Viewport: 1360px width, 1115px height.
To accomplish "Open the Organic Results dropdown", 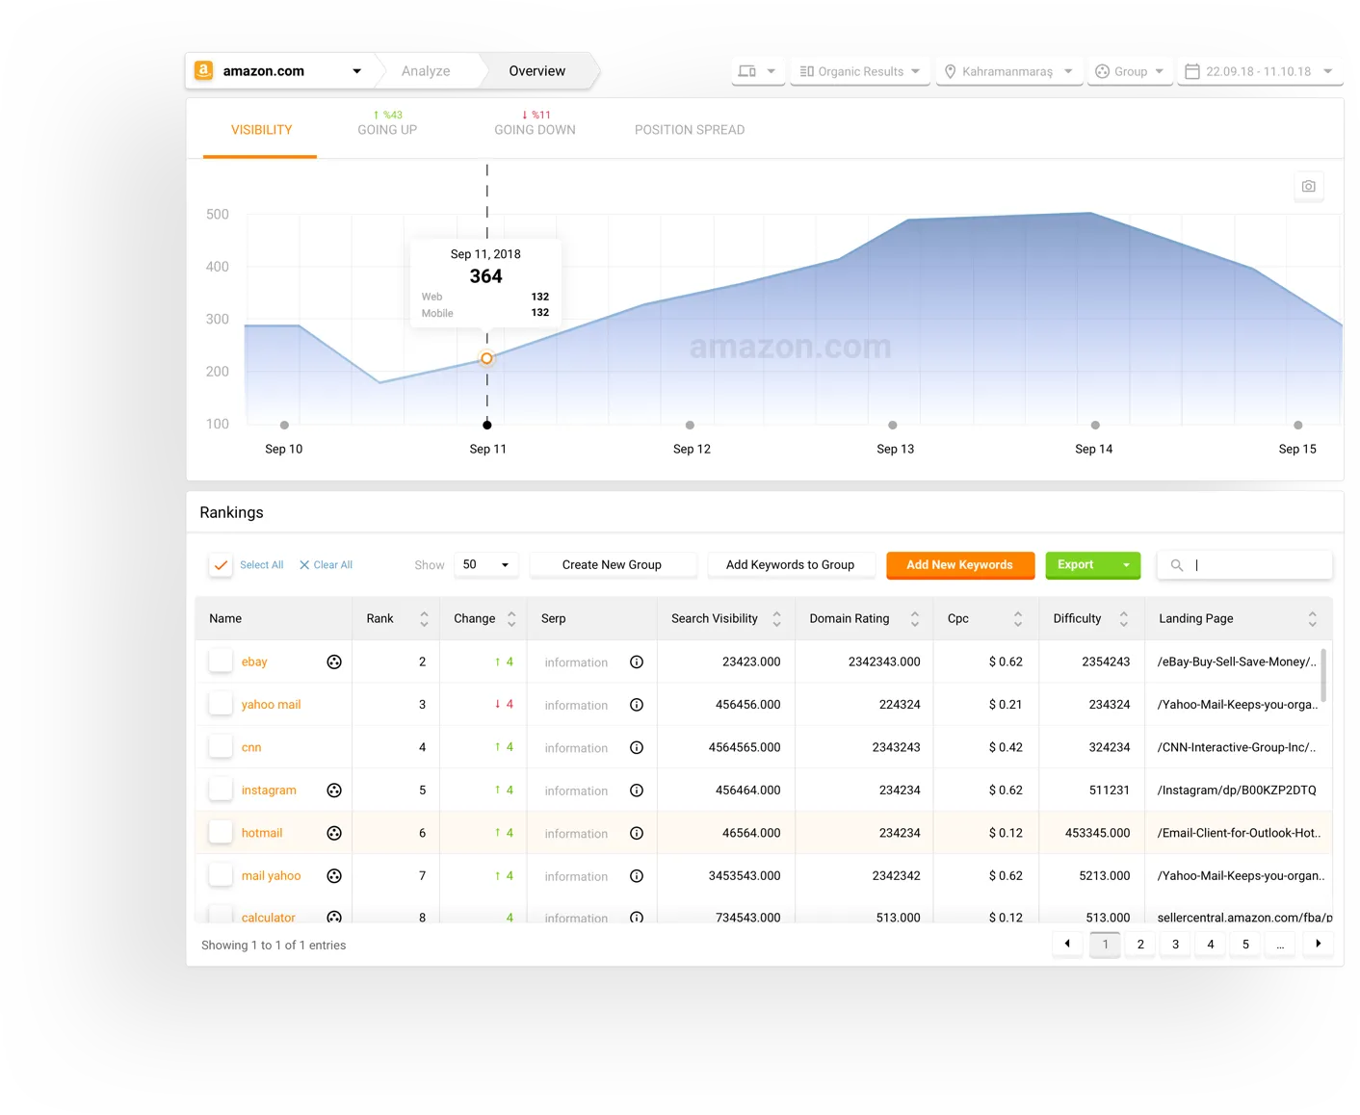I will click(860, 71).
